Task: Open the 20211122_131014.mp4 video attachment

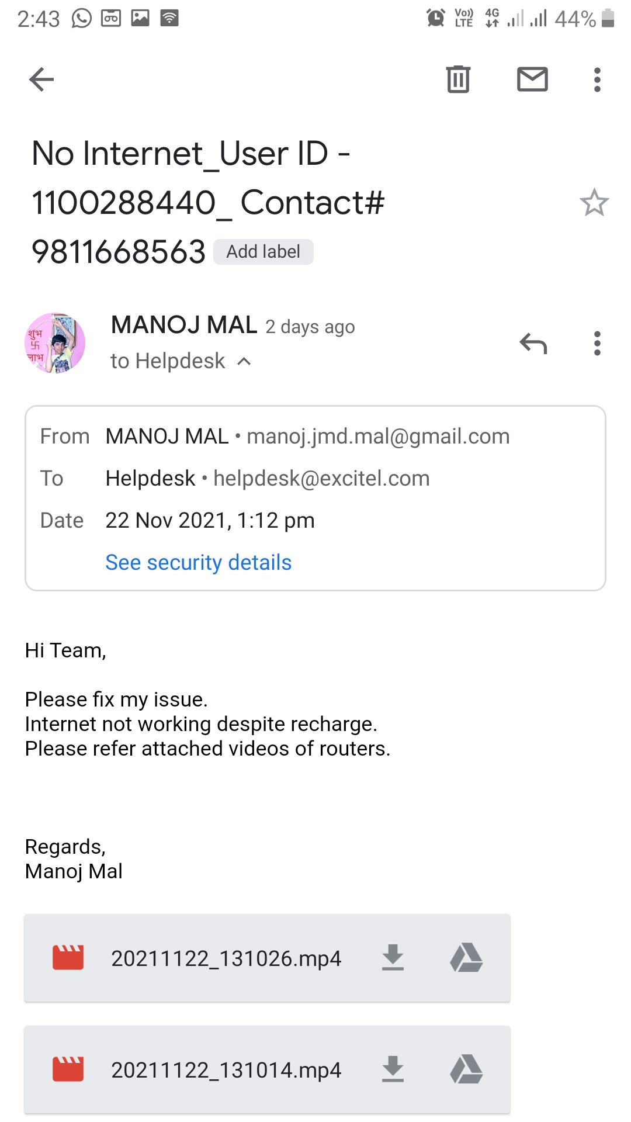Action: tap(226, 1070)
